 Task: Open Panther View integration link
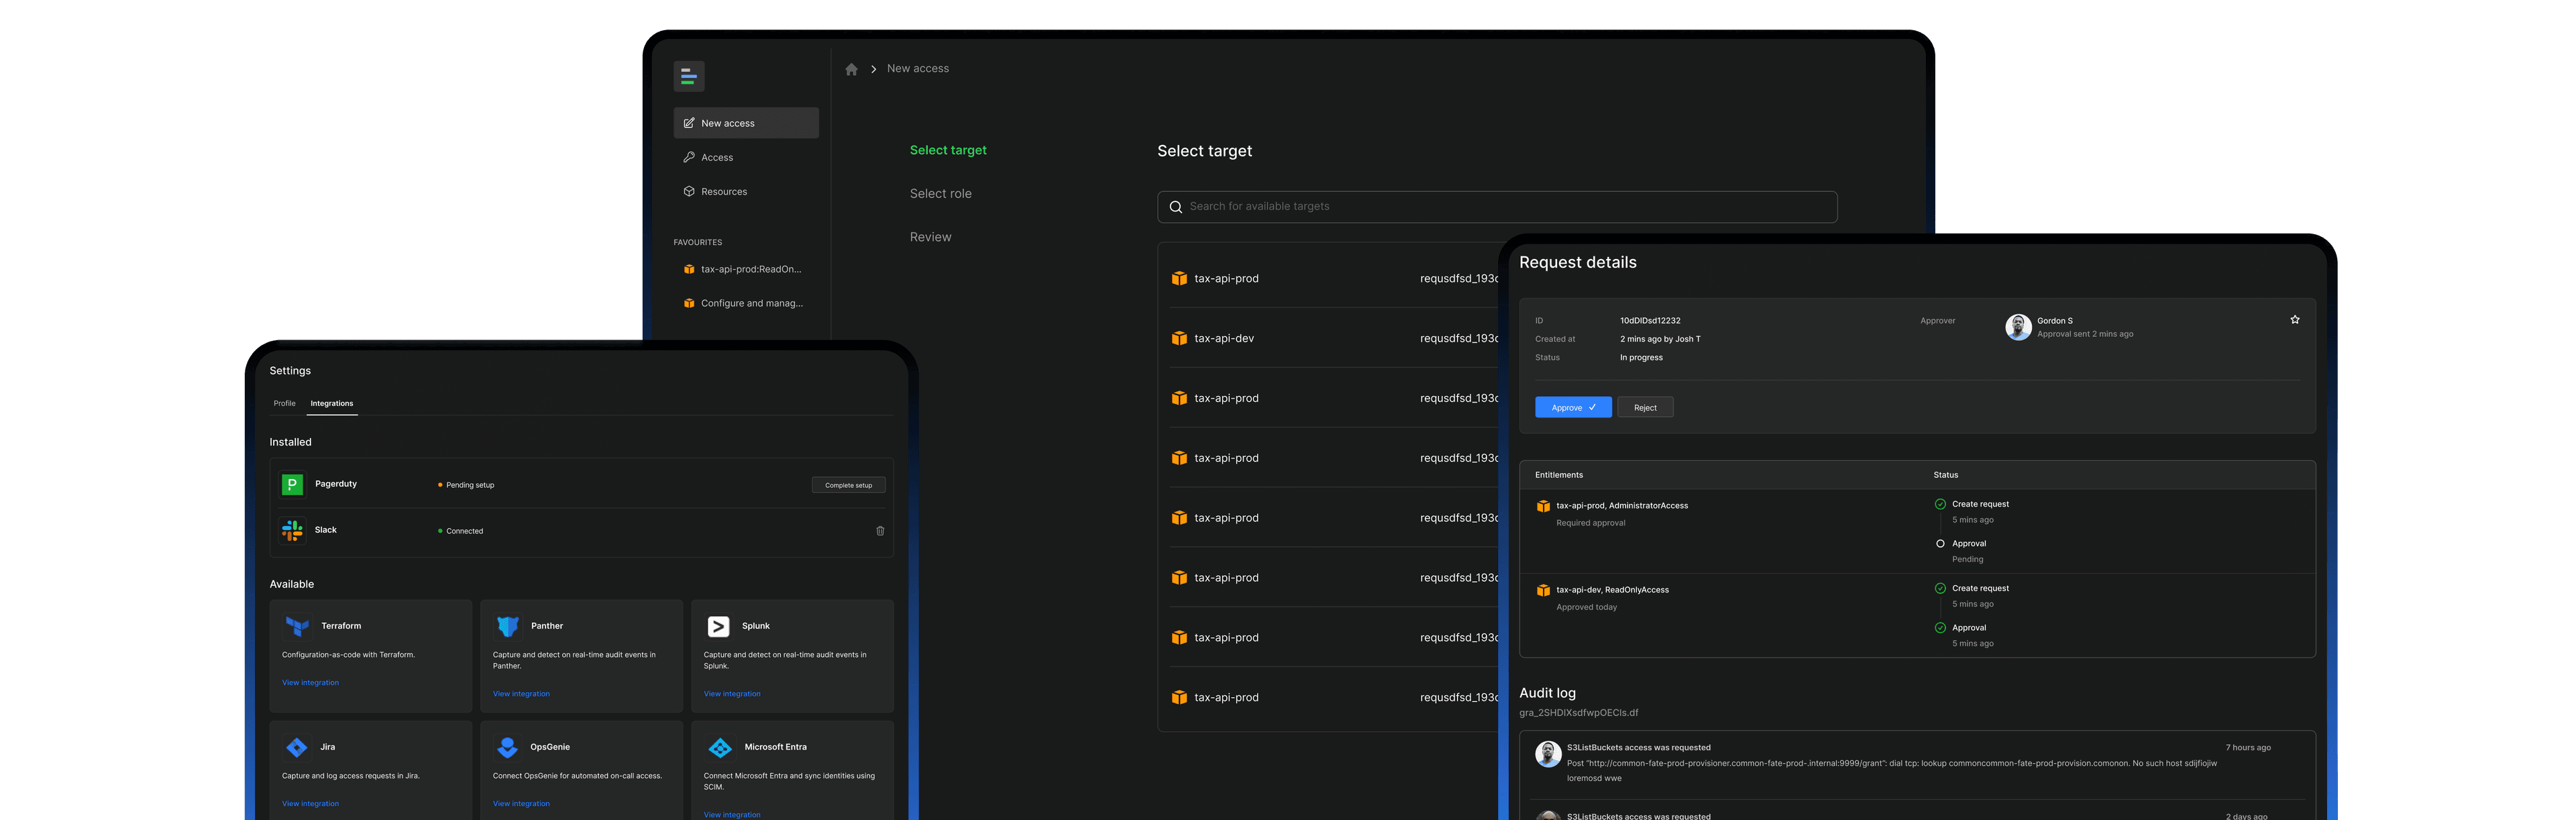click(x=521, y=694)
